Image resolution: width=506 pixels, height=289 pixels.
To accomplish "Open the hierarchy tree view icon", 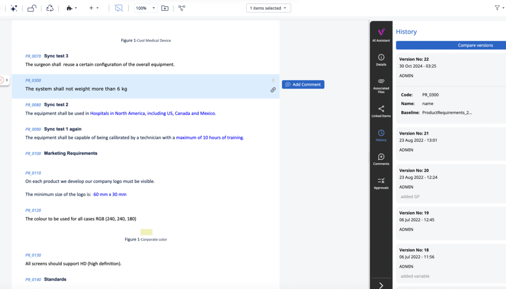I will tap(182, 8).
